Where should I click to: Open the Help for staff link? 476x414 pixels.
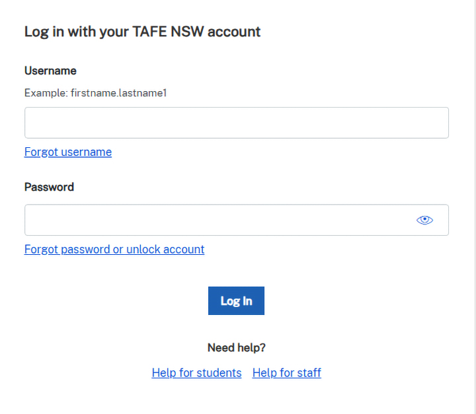pos(286,372)
